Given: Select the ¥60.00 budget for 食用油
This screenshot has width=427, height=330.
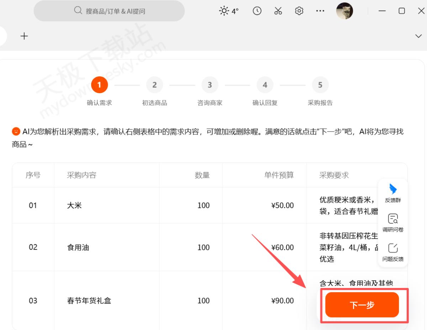Looking at the screenshot, I should [x=283, y=247].
